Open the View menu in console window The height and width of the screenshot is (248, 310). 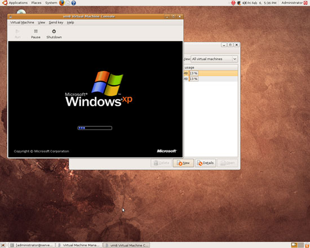[x=42, y=23]
